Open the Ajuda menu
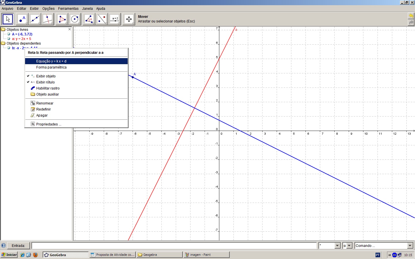This screenshot has height=259, width=415. coord(101,9)
